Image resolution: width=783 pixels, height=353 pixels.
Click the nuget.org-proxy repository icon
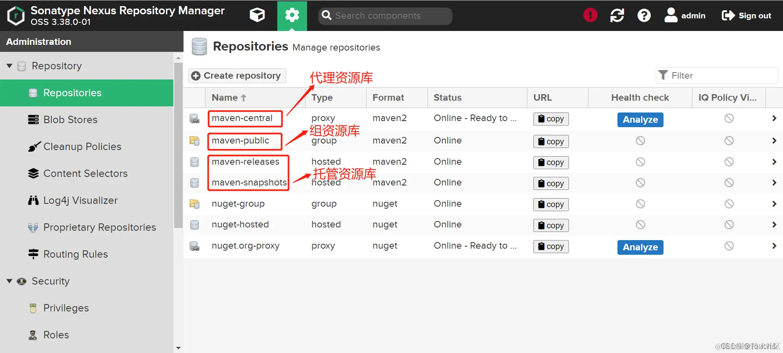click(x=195, y=246)
